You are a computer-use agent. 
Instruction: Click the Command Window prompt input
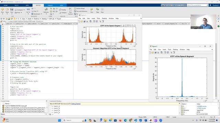115,114
